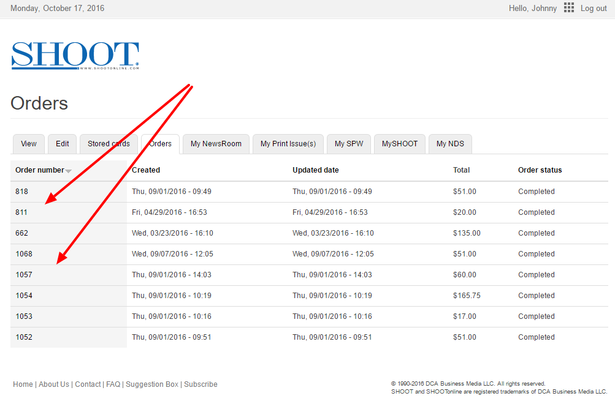Click the Subscribe footer link

pyautogui.click(x=201, y=384)
